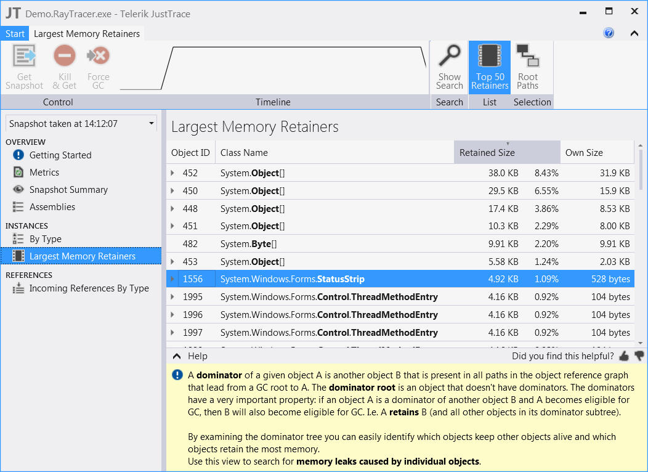This screenshot has height=472, width=648.
Task: Expand row 450 System.Object[]
Action: coord(172,190)
